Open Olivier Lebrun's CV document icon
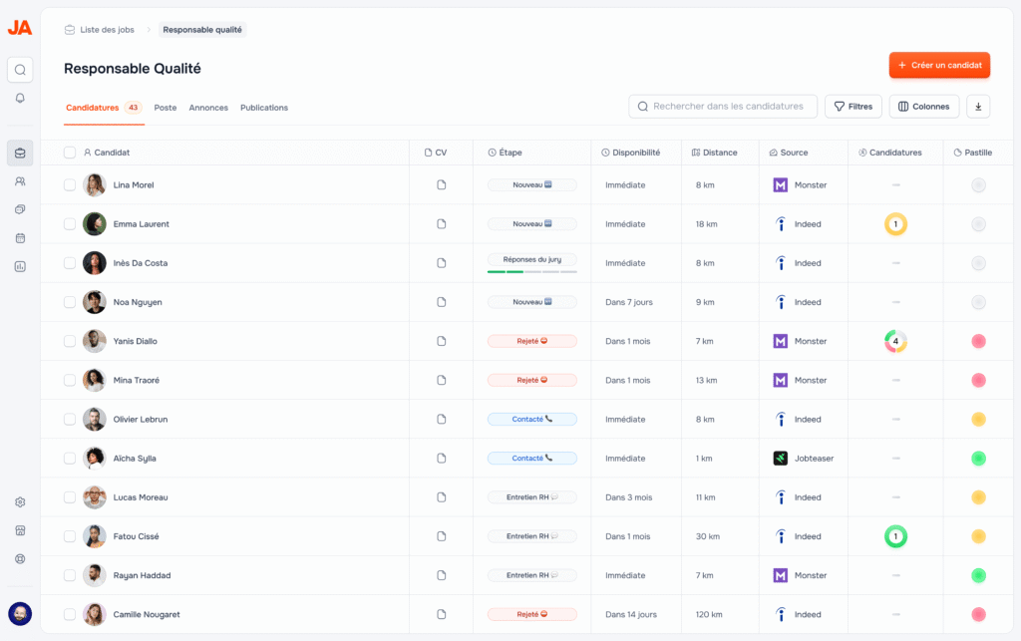Screen dimensions: 1021x641 (x=442, y=419)
